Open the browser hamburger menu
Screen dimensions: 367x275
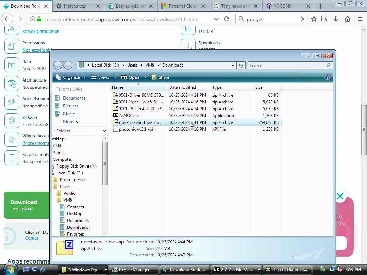pyautogui.click(x=360, y=19)
